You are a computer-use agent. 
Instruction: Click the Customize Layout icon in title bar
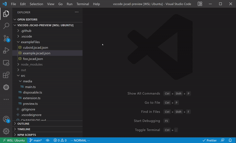pos(200,4)
